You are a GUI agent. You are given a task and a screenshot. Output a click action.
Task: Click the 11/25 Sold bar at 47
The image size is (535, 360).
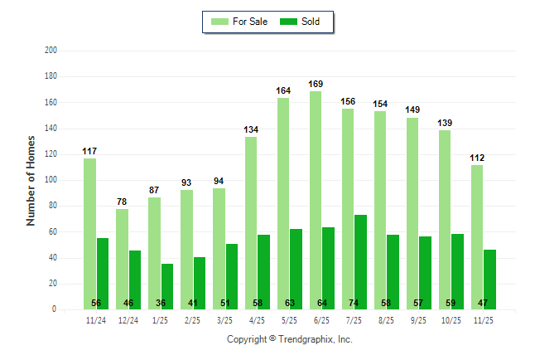490,279
